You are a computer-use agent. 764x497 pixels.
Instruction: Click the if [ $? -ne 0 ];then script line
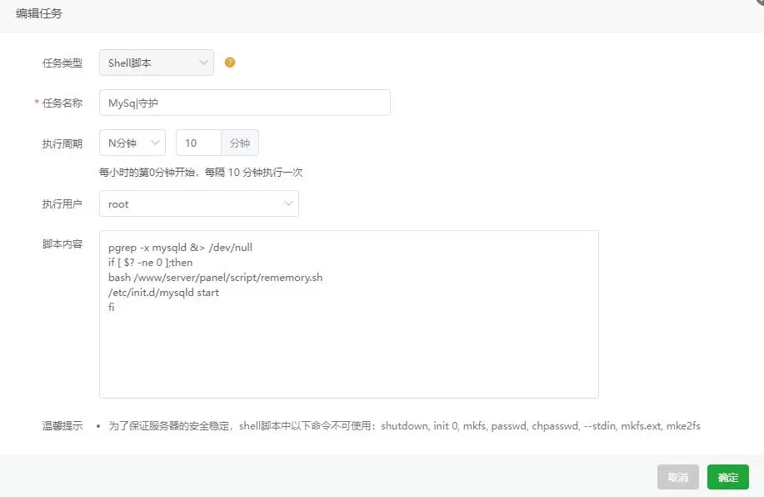(150, 263)
